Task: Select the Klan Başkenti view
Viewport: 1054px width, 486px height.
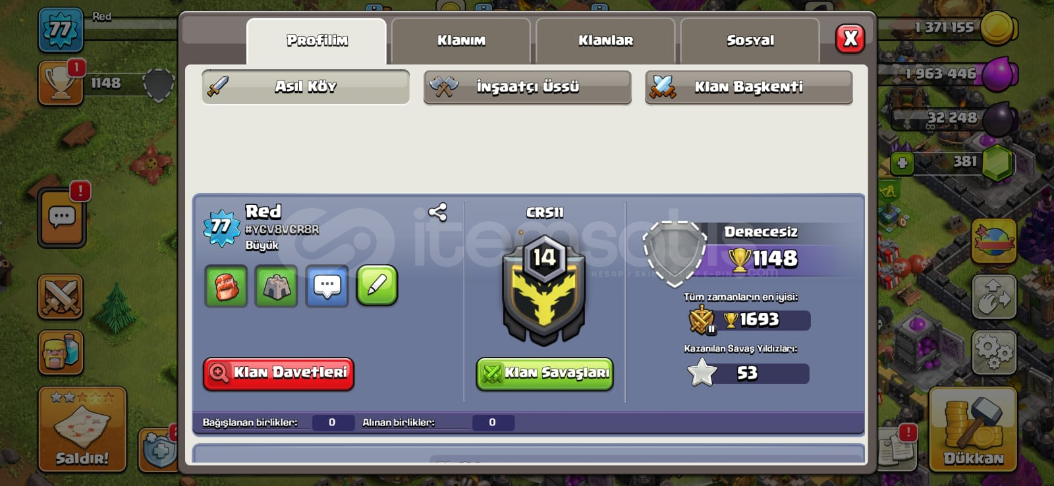Action: coord(749,87)
